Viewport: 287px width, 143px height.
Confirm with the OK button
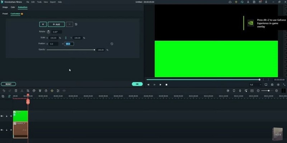tap(137, 84)
